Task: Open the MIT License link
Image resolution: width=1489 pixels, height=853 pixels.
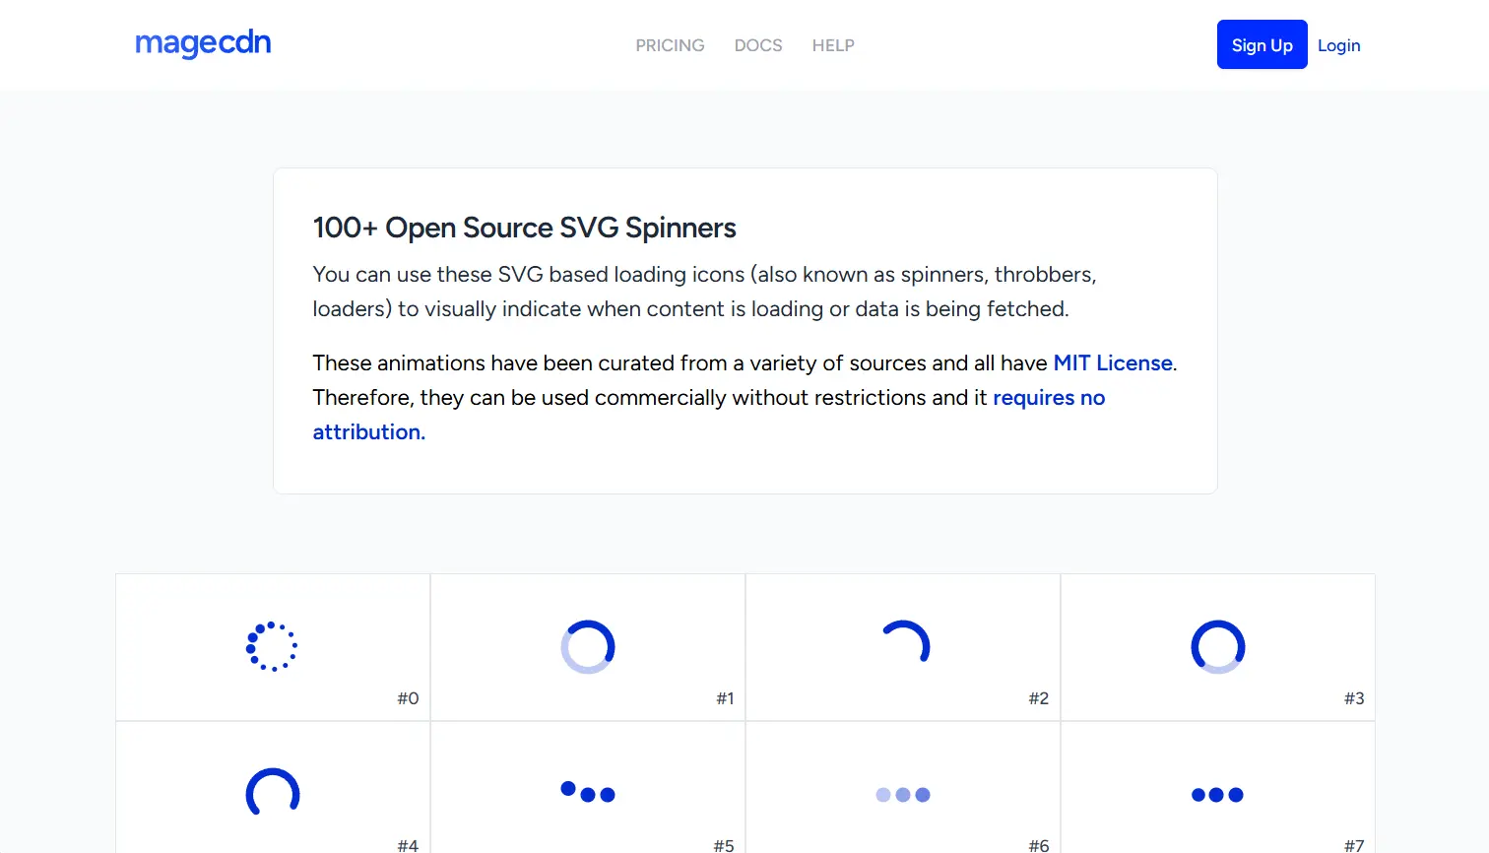Action: (x=1111, y=362)
